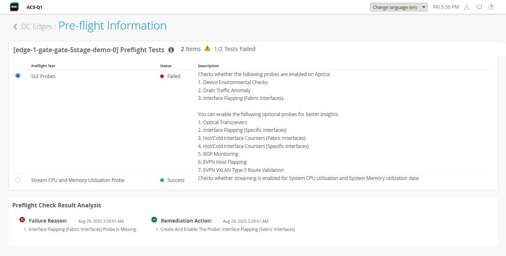Go back using the left chevron
Viewport: 506px width, 256px height.
(15, 27)
